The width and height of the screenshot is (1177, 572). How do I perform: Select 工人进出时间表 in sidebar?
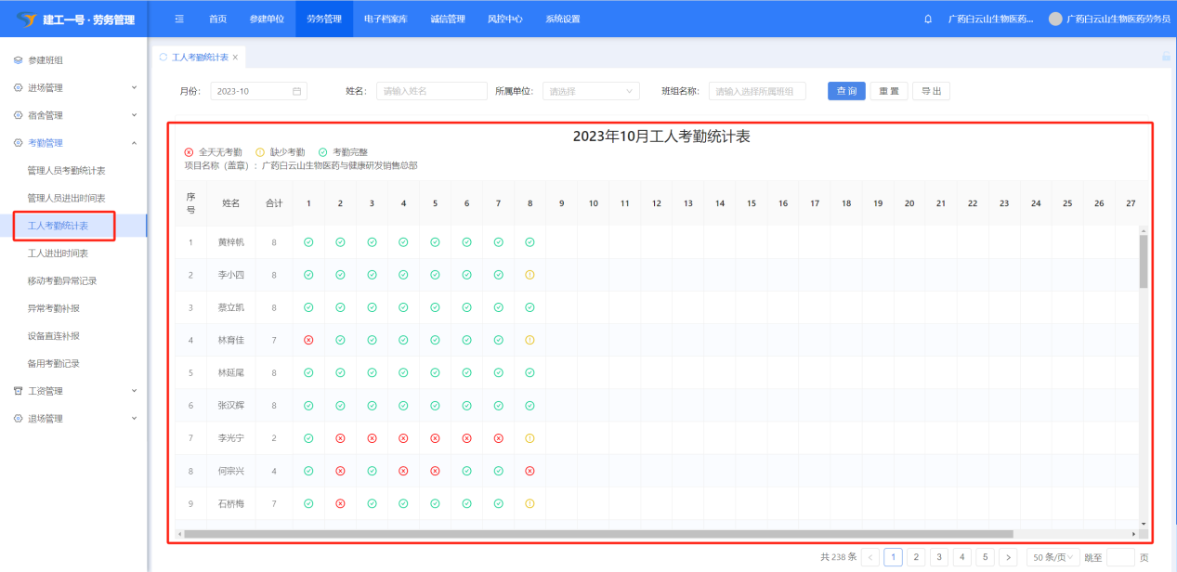[58, 253]
